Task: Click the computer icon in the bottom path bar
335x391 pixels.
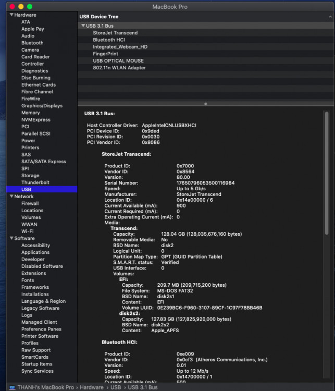Action: tap(11, 387)
